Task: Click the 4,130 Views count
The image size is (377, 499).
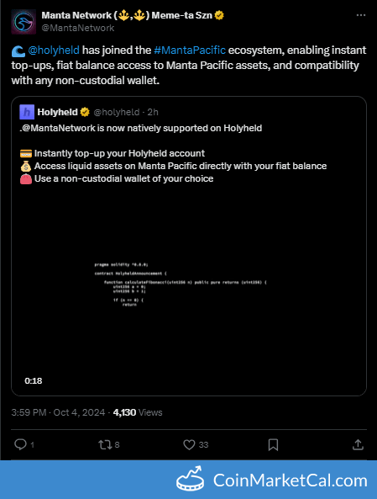Action: (138, 412)
